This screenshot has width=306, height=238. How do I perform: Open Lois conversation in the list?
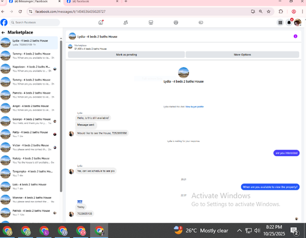pyautogui.click(x=29, y=187)
